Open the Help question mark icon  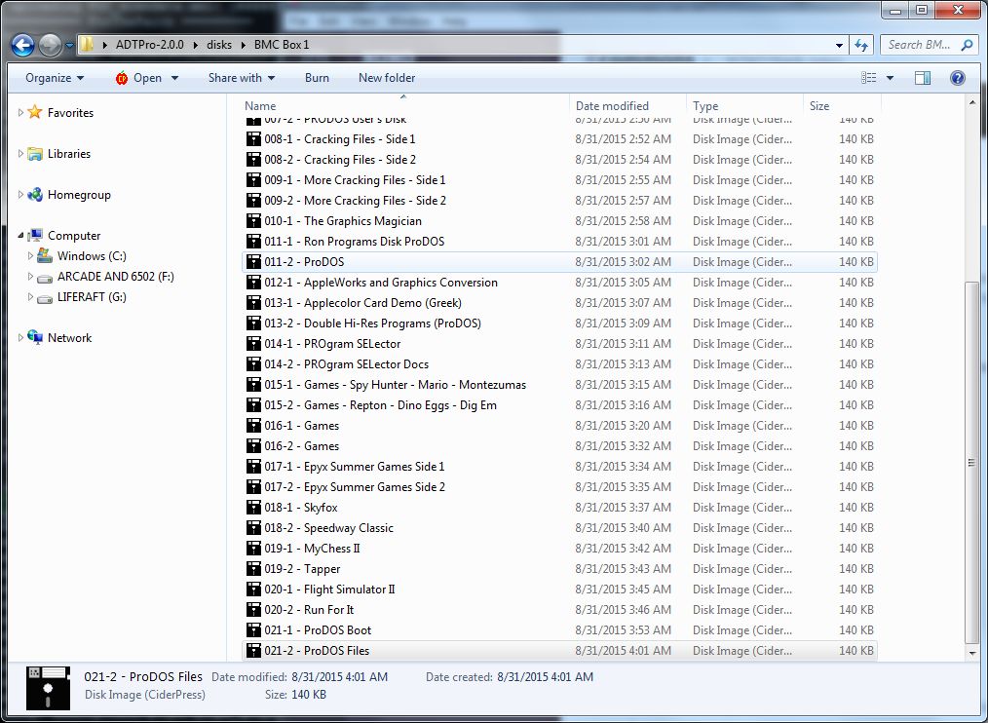point(957,78)
